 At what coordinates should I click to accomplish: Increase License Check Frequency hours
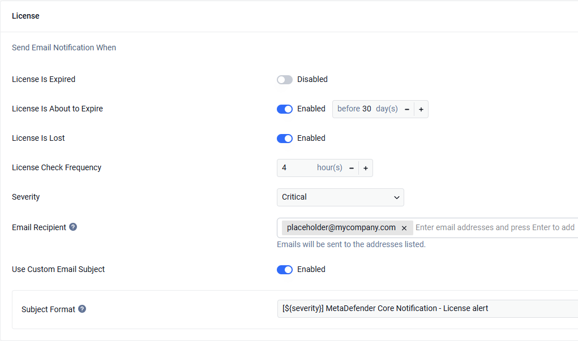pyautogui.click(x=366, y=169)
